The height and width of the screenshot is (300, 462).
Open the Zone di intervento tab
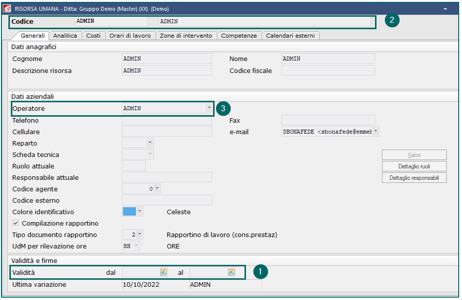click(x=186, y=35)
